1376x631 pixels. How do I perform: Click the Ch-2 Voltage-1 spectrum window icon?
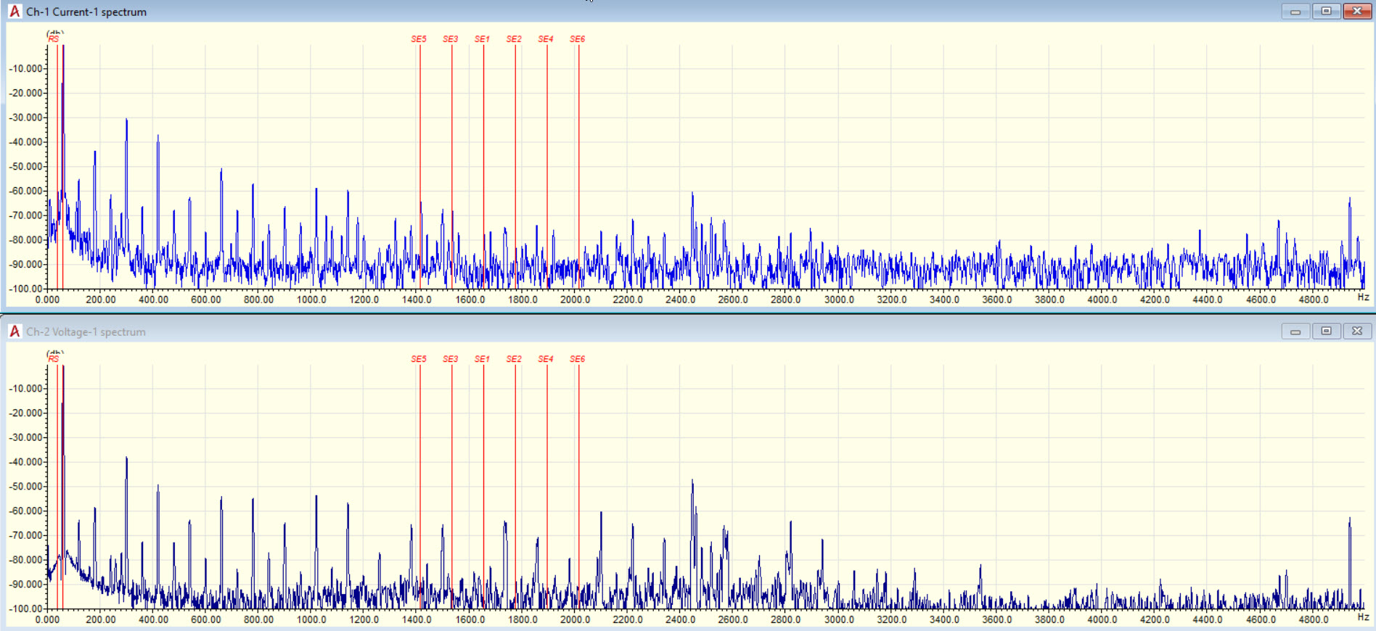pyautogui.click(x=15, y=331)
